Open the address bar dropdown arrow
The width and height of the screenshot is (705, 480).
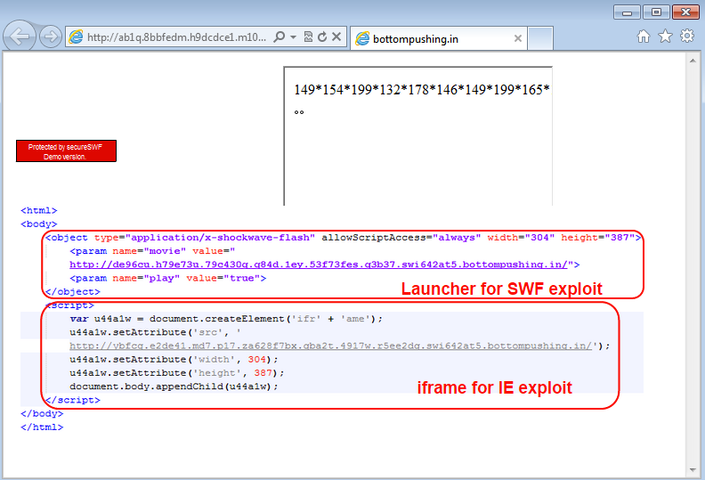pos(293,37)
